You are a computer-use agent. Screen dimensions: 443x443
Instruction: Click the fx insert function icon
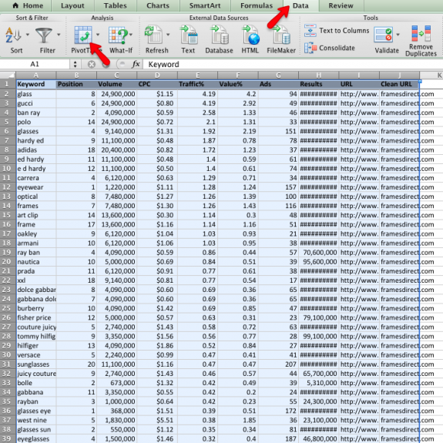coord(136,64)
